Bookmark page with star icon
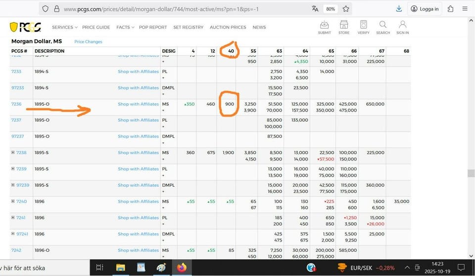The width and height of the screenshot is (475, 276). coord(346,9)
